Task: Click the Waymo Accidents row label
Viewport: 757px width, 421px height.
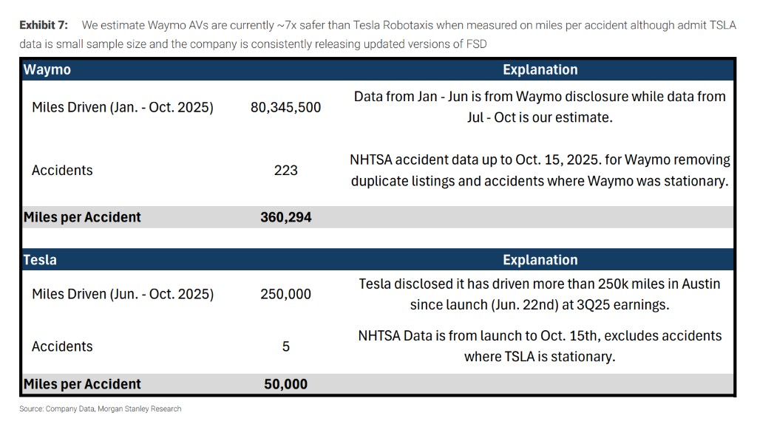Action: tap(62, 170)
